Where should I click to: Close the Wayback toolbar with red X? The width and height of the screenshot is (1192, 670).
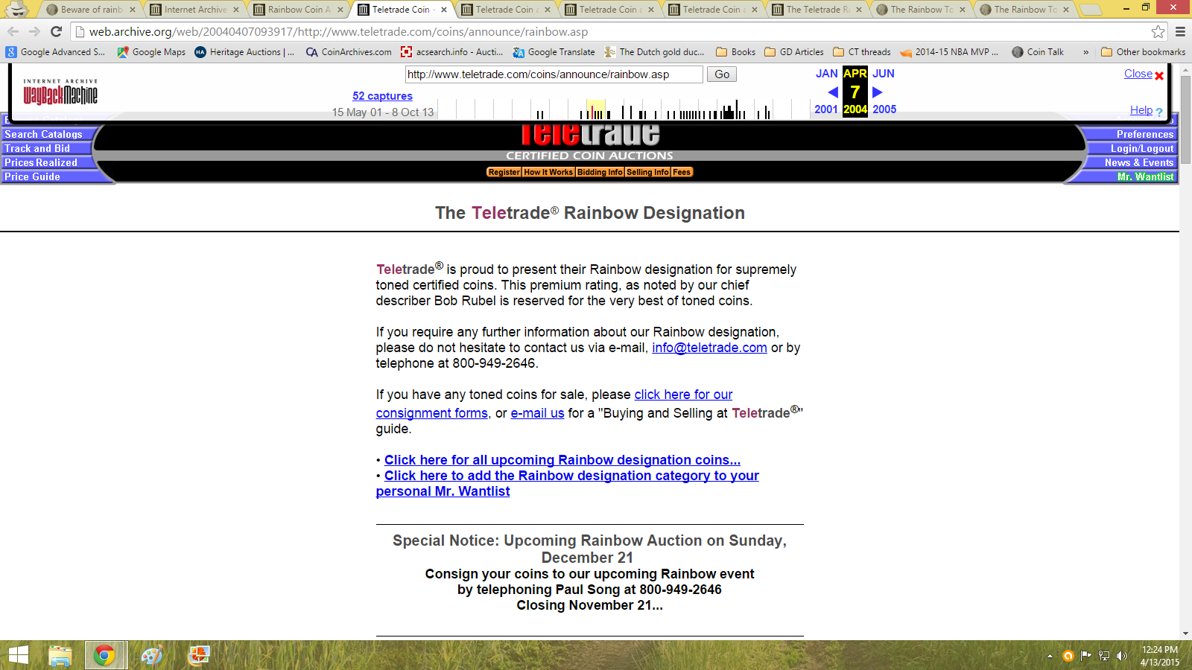1159,75
